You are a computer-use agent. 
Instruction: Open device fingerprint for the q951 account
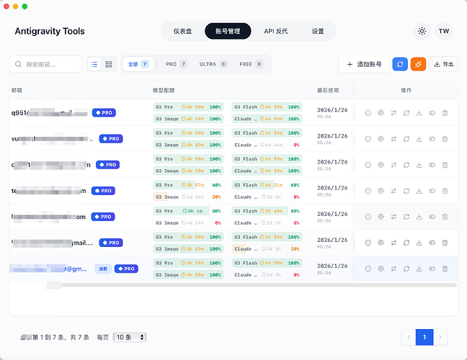[381, 113]
